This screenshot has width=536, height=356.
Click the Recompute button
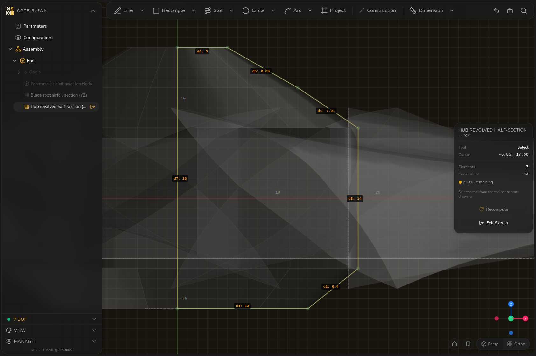tap(493, 209)
